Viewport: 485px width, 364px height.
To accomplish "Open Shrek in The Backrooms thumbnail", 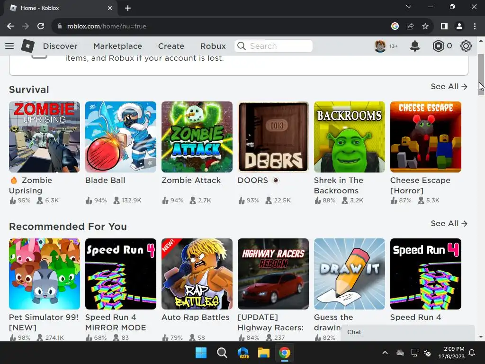I will (350, 137).
